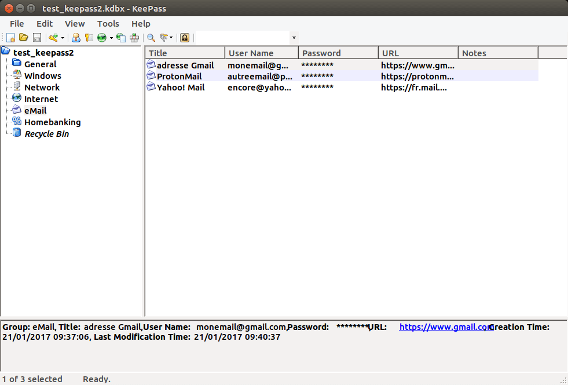
Task: Select the Internet group
Action: tap(41, 99)
